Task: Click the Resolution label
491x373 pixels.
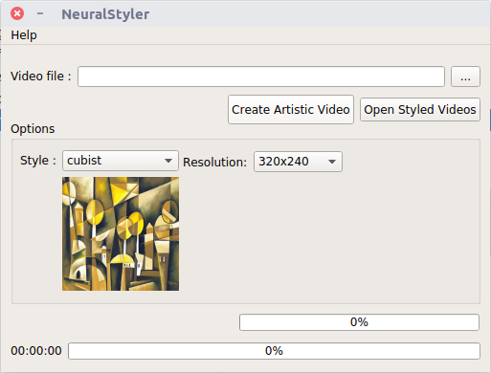Action: 214,162
